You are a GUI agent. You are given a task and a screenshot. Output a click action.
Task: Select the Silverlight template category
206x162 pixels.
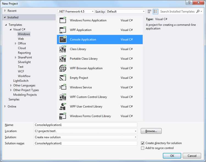pyautogui.click(x=24, y=62)
